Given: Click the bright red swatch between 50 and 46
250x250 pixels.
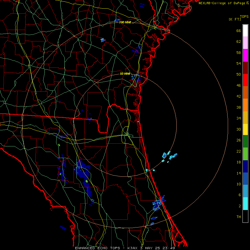Looking at the screenshot, I should pos(245,80).
